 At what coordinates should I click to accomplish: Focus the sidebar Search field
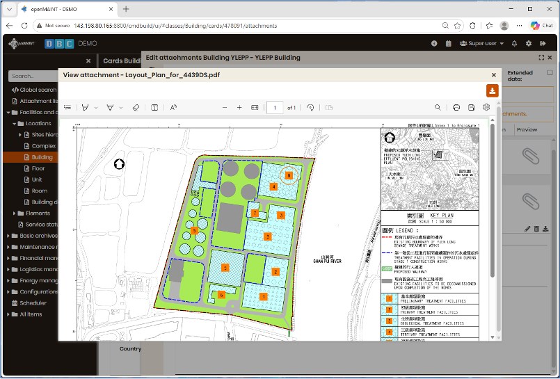point(33,76)
